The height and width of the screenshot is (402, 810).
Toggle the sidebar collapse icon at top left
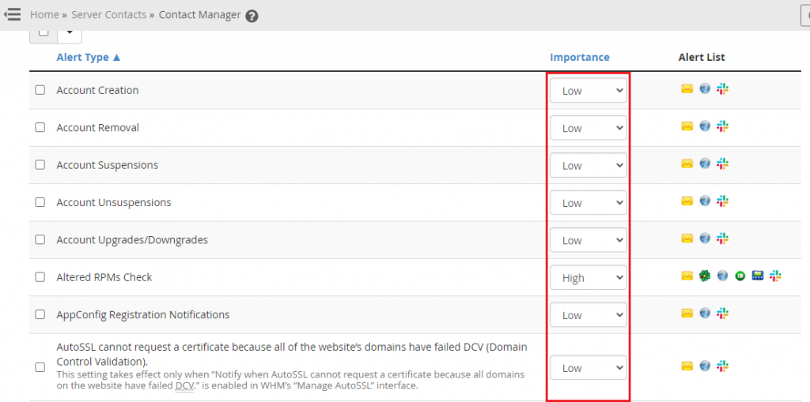click(13, 14)
